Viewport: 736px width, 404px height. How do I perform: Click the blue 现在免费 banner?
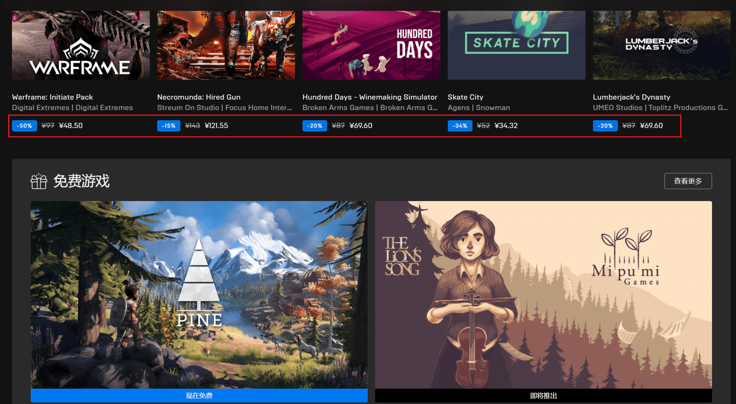click(x=199, y=395)
